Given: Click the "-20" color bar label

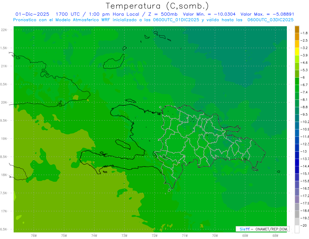Looking at the screenshot, I should pos(304,226).
